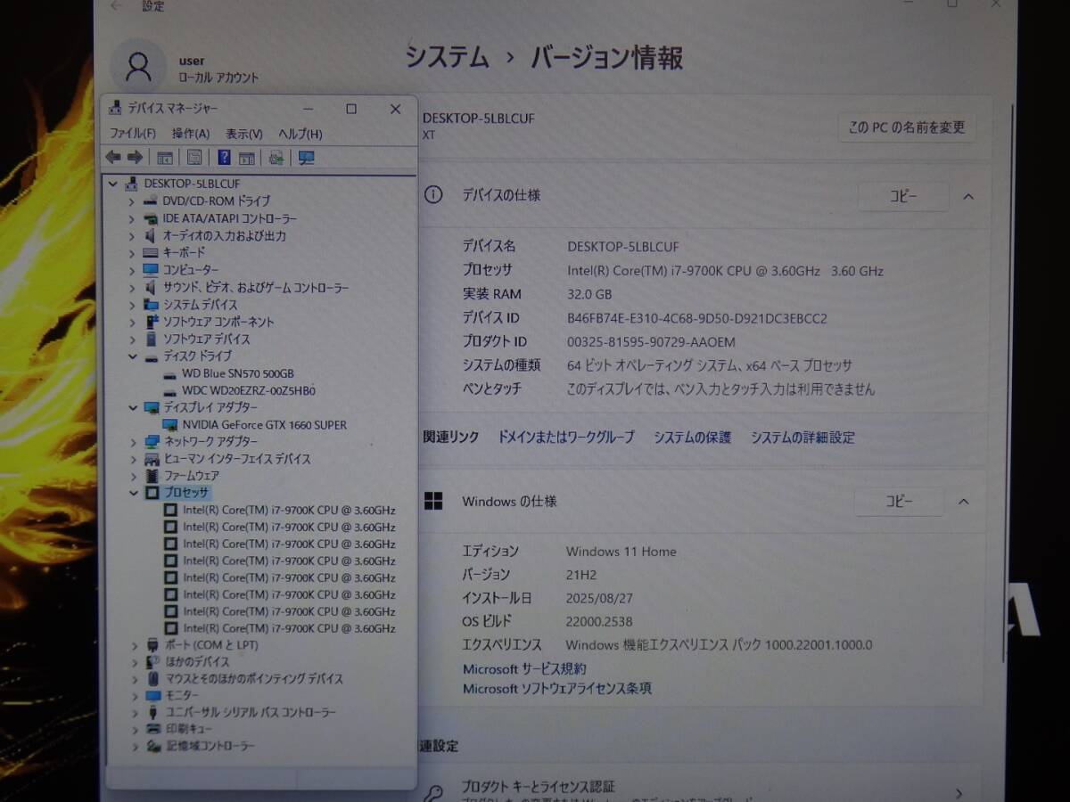Click the user avatar icon in Settings
1070x802 pixels.
[x=138, y=68]
